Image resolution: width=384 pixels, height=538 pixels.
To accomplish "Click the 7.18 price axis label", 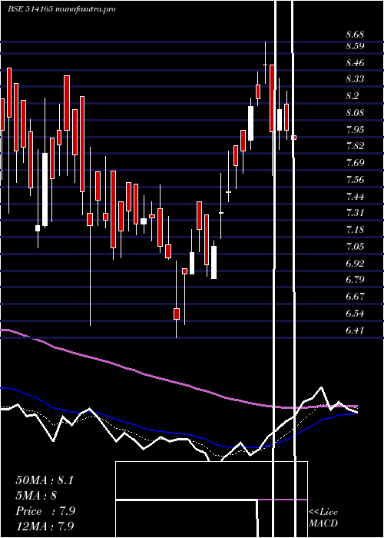I will click(x=355, y=230).
